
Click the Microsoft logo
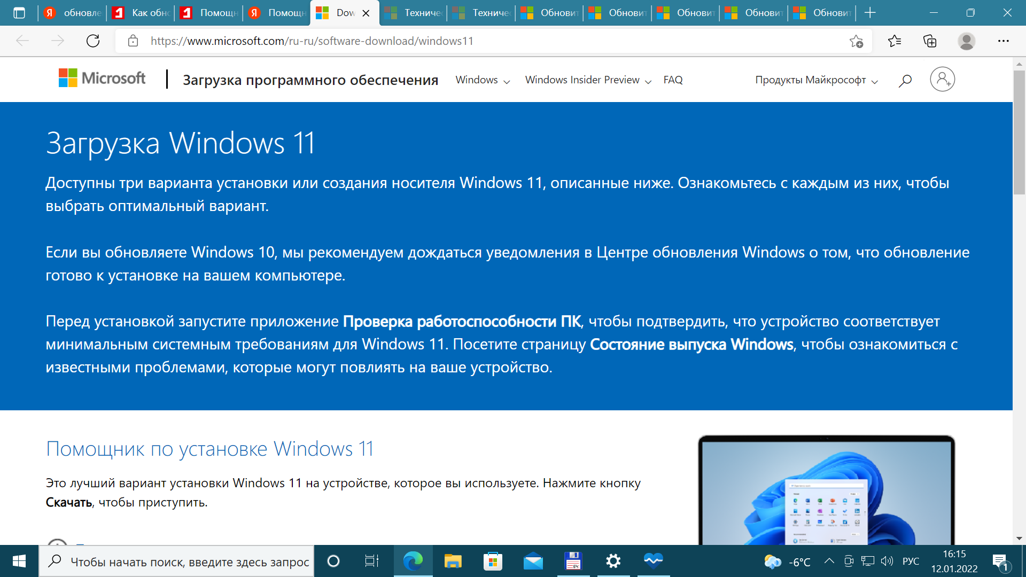(x=102, y=79)
